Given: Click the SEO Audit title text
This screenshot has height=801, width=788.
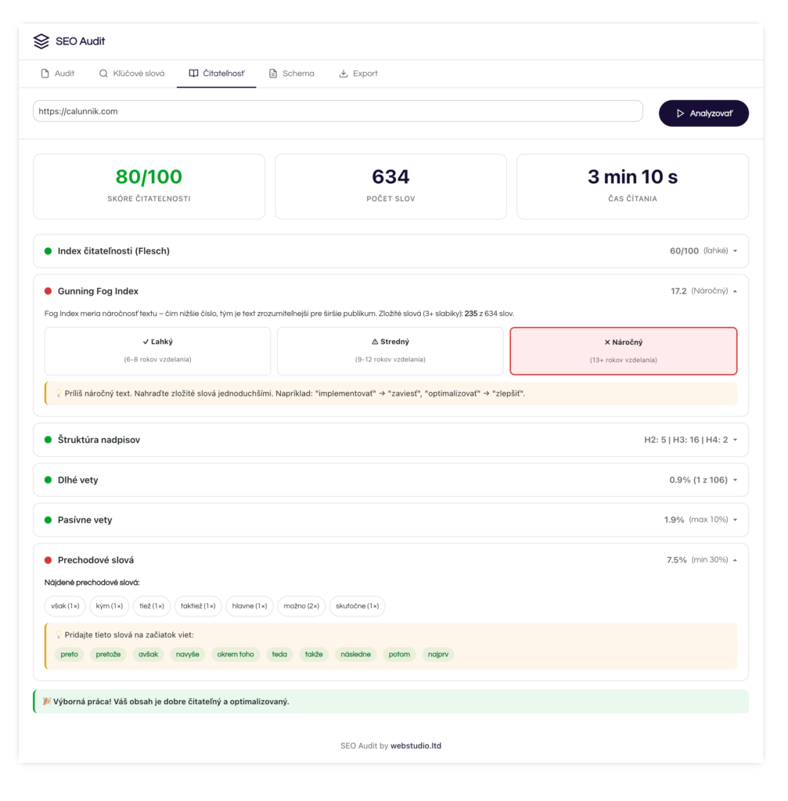Looking at the screenshot, I should point(81,41).
